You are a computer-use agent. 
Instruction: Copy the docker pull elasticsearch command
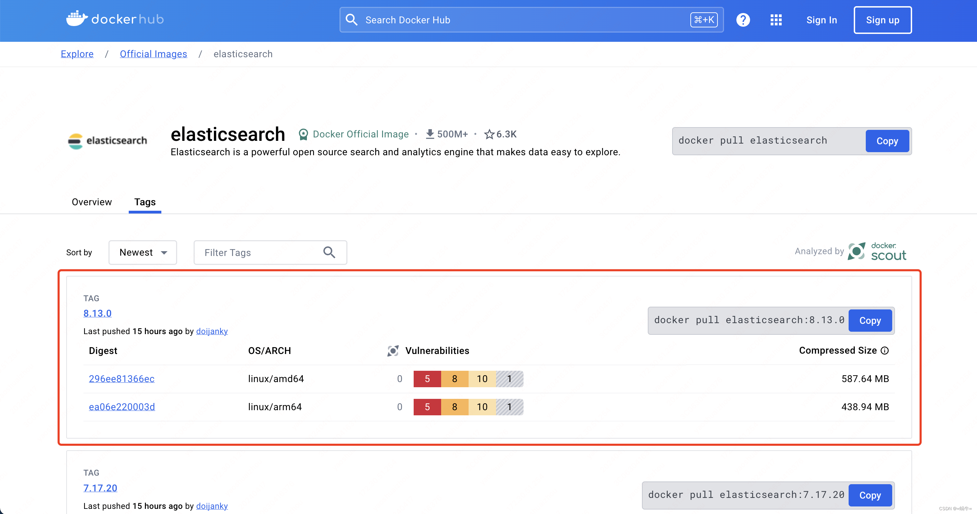click(887, 141)
